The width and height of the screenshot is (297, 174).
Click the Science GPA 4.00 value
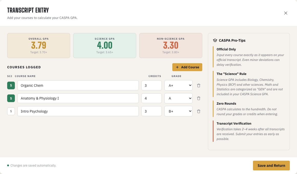tap(104, 46)
